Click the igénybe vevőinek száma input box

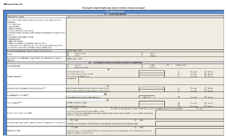pyautogui.click(x=152, y=88)
